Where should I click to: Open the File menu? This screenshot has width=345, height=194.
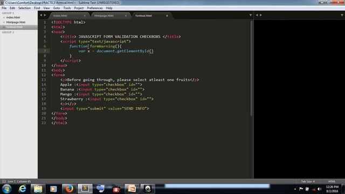tap(4, 8)
